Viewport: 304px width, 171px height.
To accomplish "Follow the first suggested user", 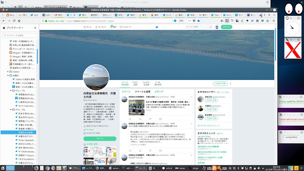I will coord(211,100).
